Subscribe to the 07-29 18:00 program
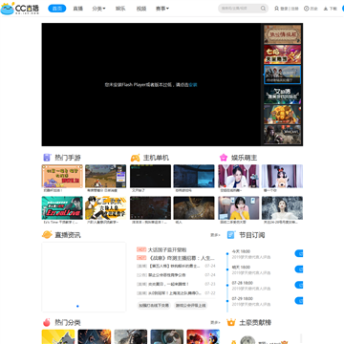The width and height of the screenshot is (344, 344). pos(299,300)
